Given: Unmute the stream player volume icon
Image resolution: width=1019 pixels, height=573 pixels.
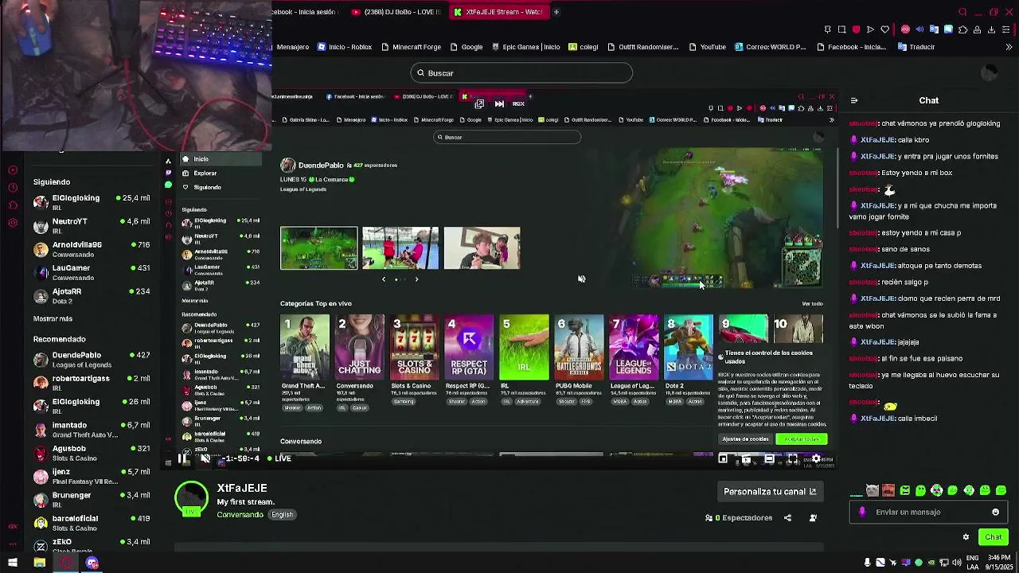Looking at the screenshot, I should [205, 458].
